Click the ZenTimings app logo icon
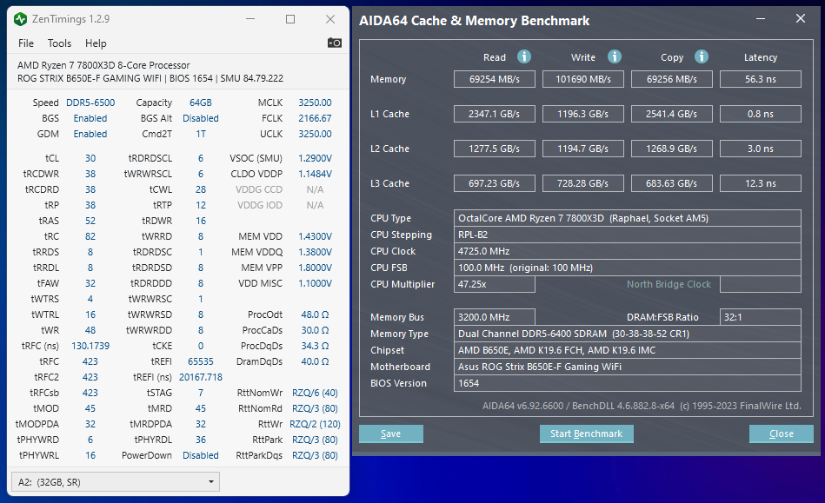The image size is (825, 503). coord(21,19)
